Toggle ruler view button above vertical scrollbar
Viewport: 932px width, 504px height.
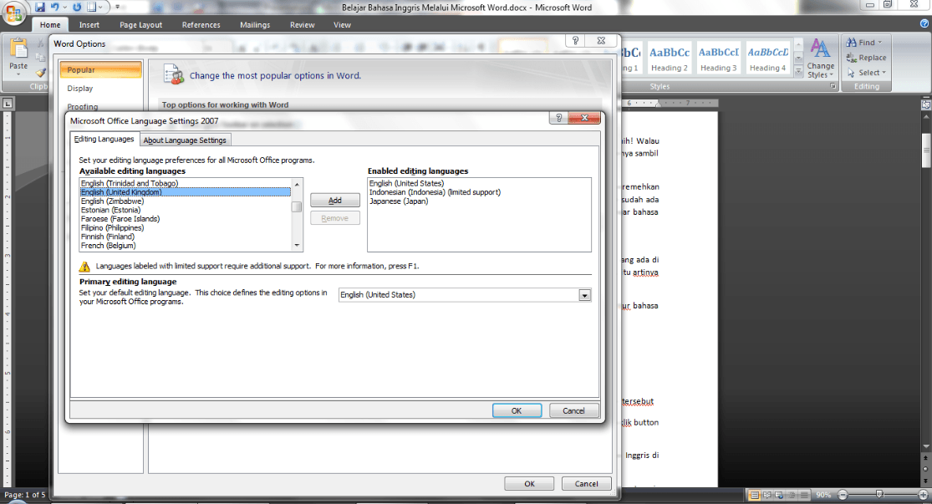925,104
